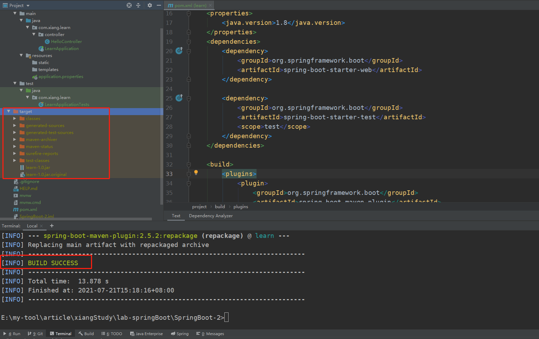Screen dimensions: 539x339
Task: Add a new terminal session
Action: [x=52, y=226]
